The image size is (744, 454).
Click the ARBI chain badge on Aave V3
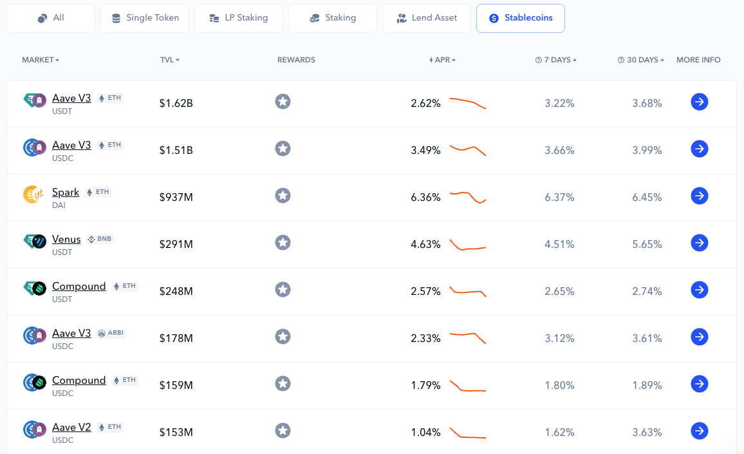point(111,333)
